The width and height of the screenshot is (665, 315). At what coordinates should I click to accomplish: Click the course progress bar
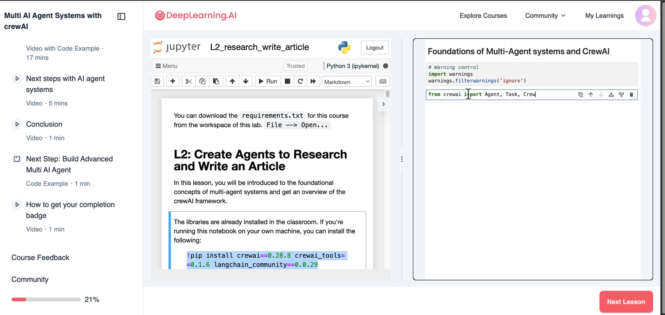[x=46, y=299]
